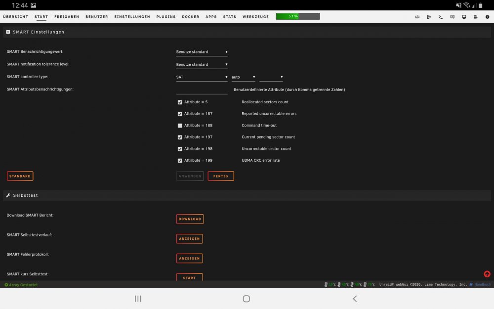The height and width of the screenshot is (309, 494).
Task: Click the Unraid webGui copyright text
Action: [x=423, y=284]
